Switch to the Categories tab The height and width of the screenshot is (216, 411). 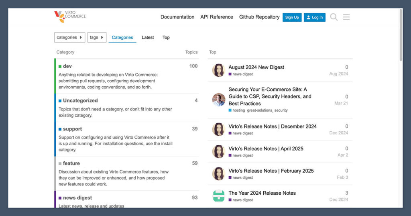point(122,37)
